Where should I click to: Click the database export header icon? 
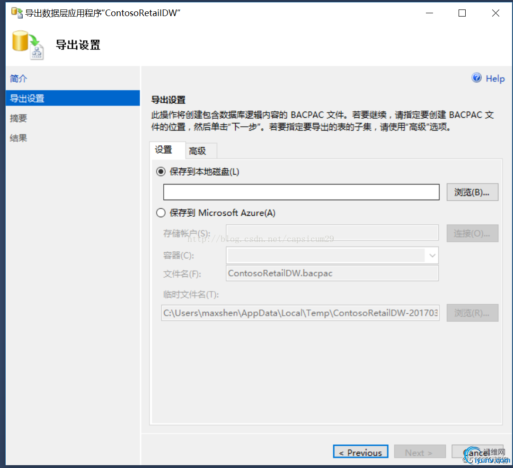[x=28, y=45]
